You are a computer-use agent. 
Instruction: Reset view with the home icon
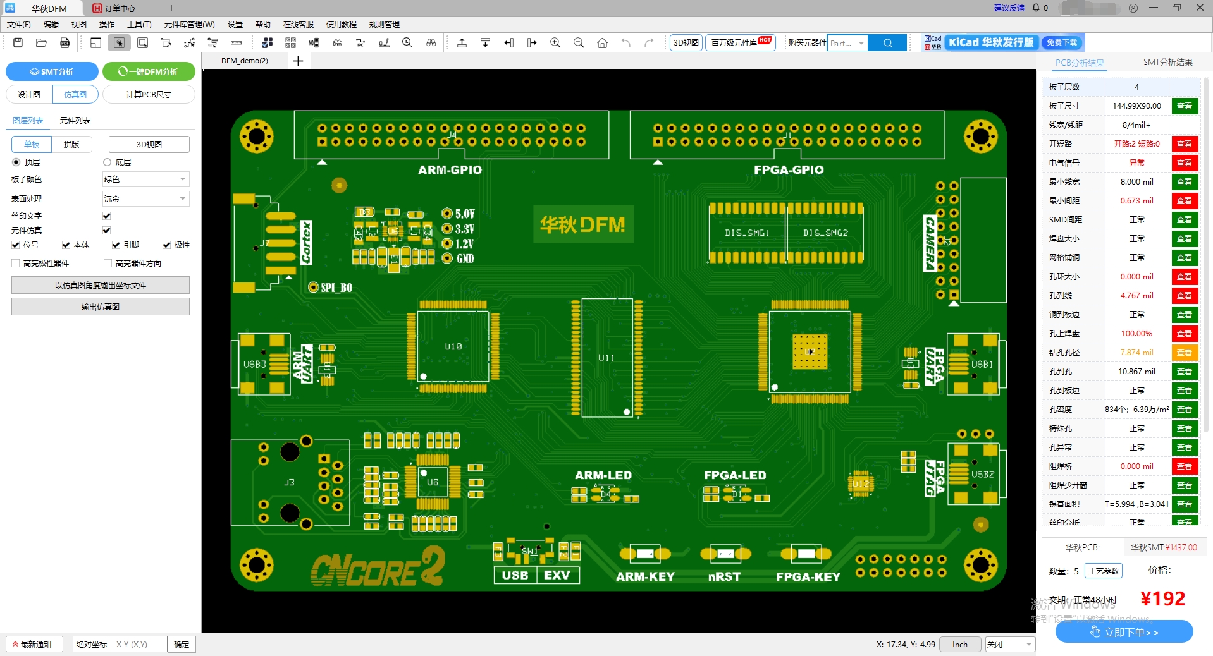(x=602, y=42)
